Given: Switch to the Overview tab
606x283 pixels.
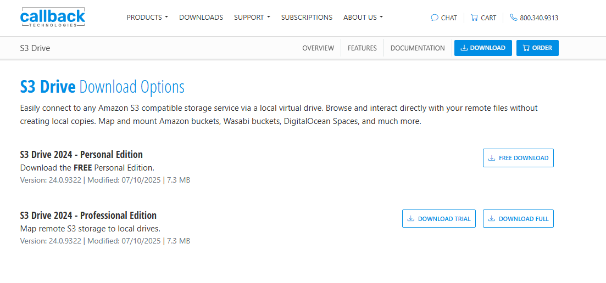Looking at the screenshot, I should [x=318, y=48].
